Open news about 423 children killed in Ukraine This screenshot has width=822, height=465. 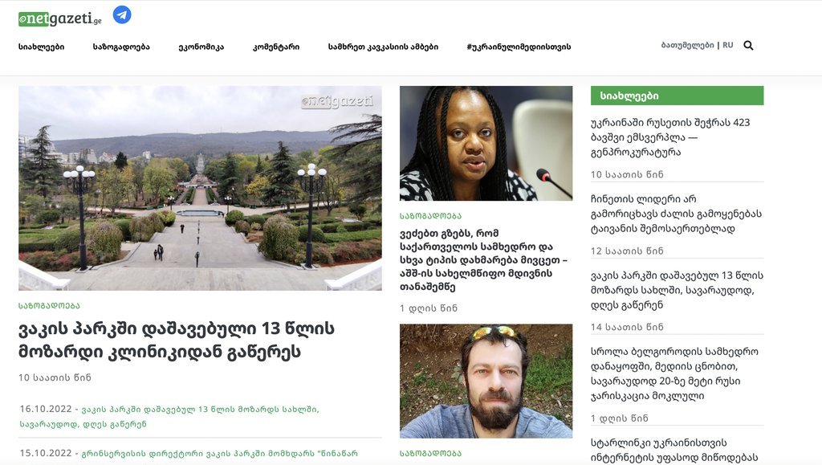(670, 137)
